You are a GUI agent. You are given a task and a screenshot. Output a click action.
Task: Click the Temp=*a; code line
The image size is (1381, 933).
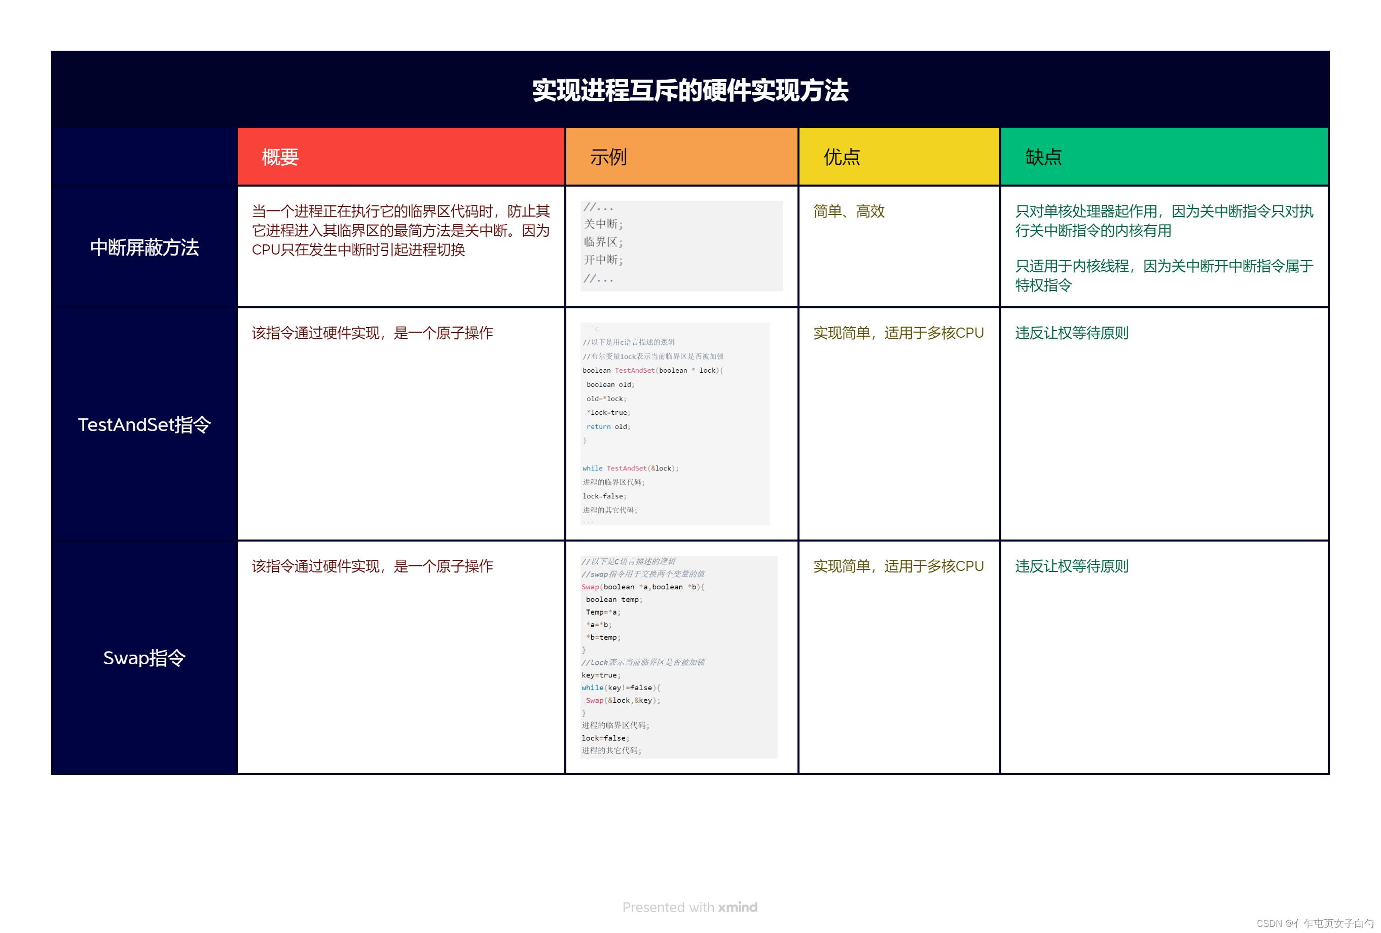[603, 612]
